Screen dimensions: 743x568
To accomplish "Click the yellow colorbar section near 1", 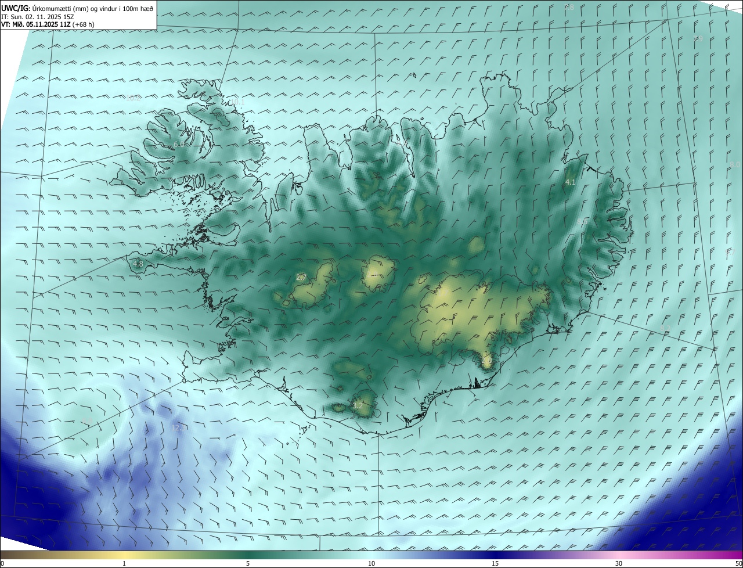I will [x=124, y=555].
